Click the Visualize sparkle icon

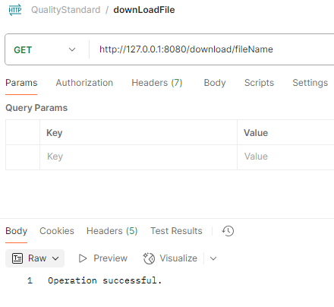point(149,258)
